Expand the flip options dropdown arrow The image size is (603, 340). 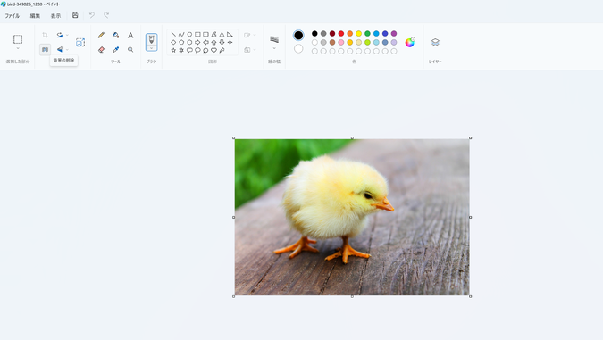tap(67, 49)
